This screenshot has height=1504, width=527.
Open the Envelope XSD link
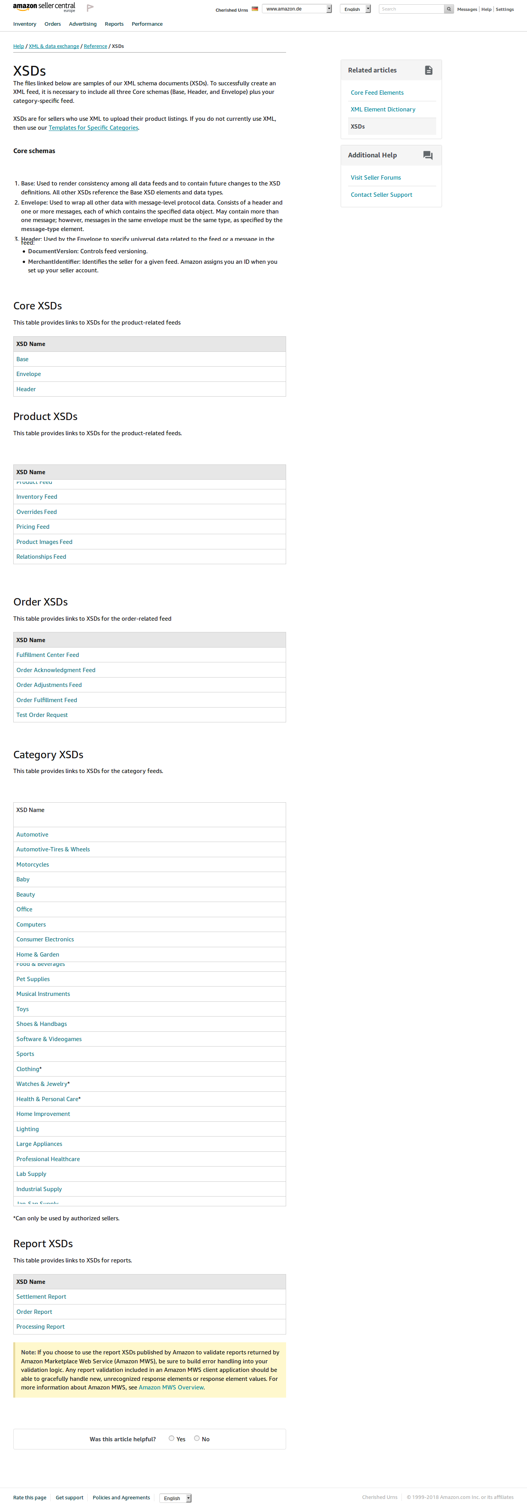(28, 374)
